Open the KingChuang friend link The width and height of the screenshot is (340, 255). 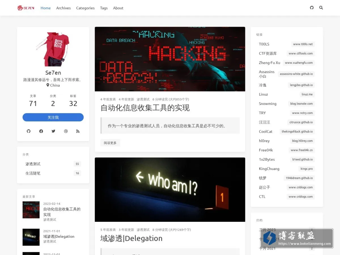click(287, 169)
